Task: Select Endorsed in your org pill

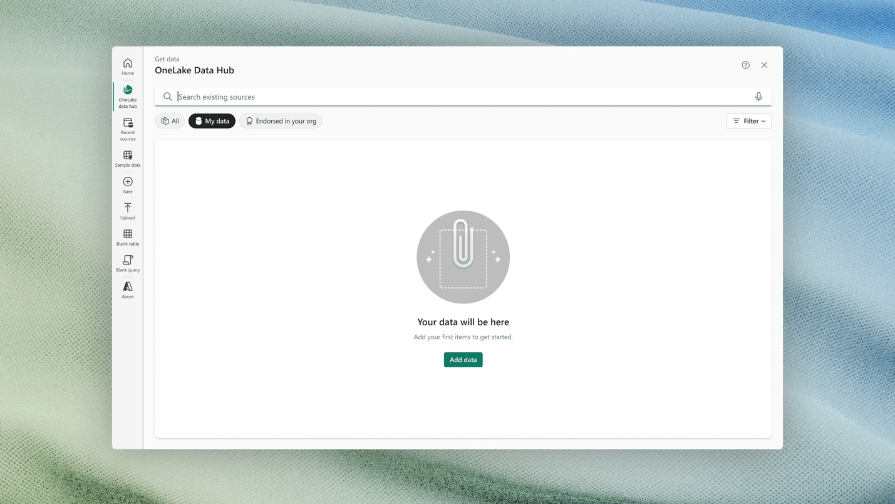Action: 281,121
